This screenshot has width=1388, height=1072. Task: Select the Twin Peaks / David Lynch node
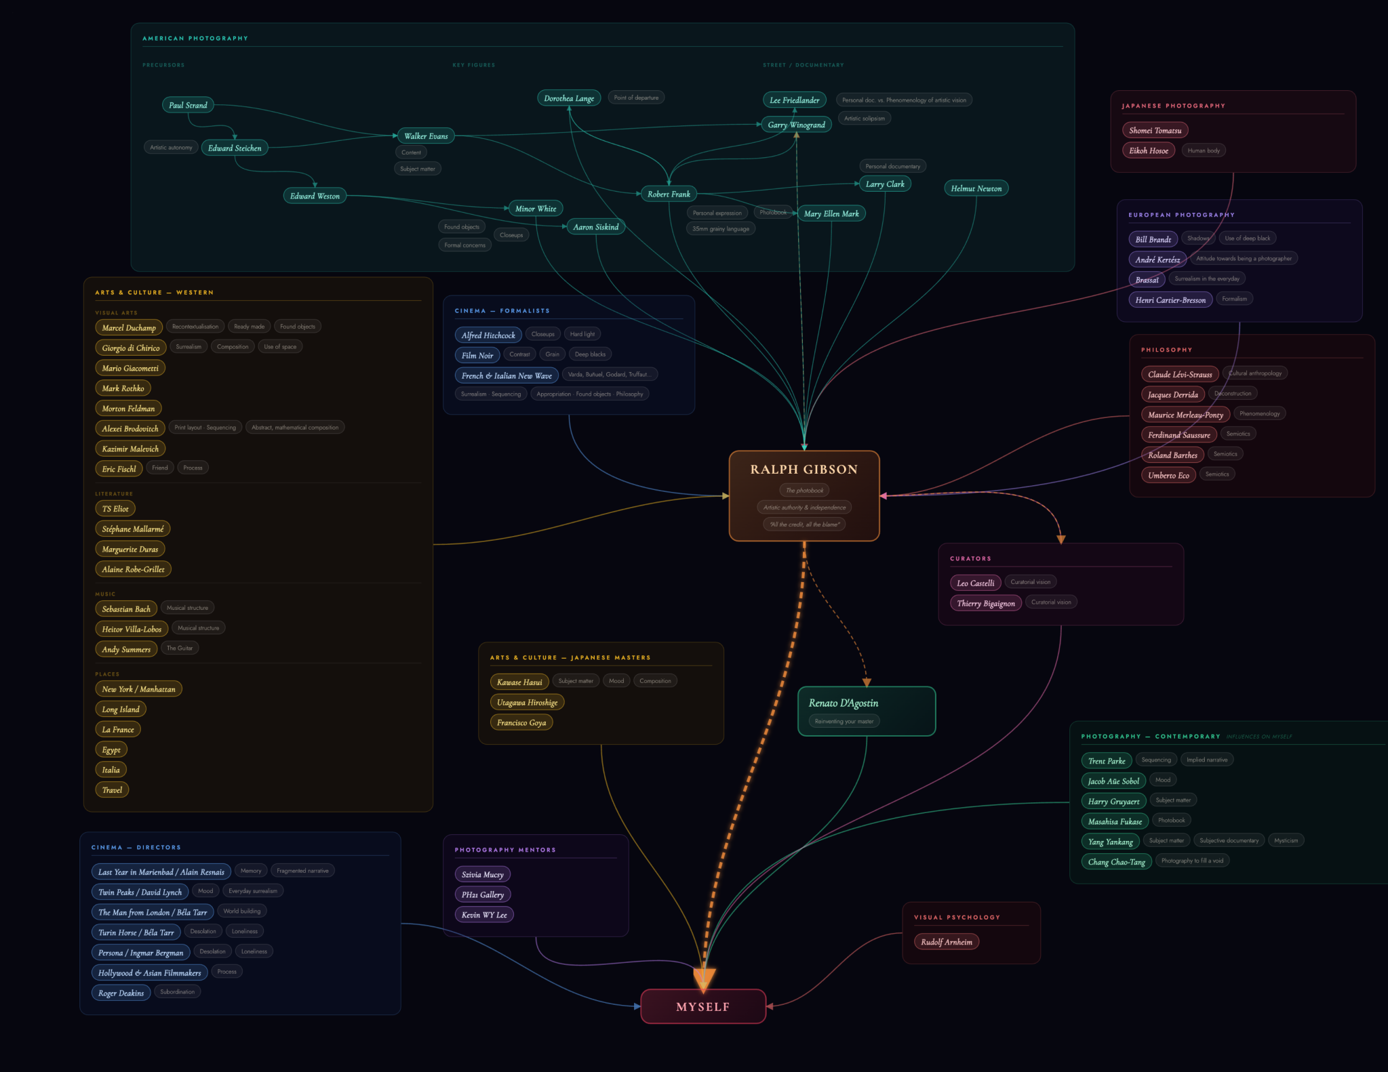point(140,891)
